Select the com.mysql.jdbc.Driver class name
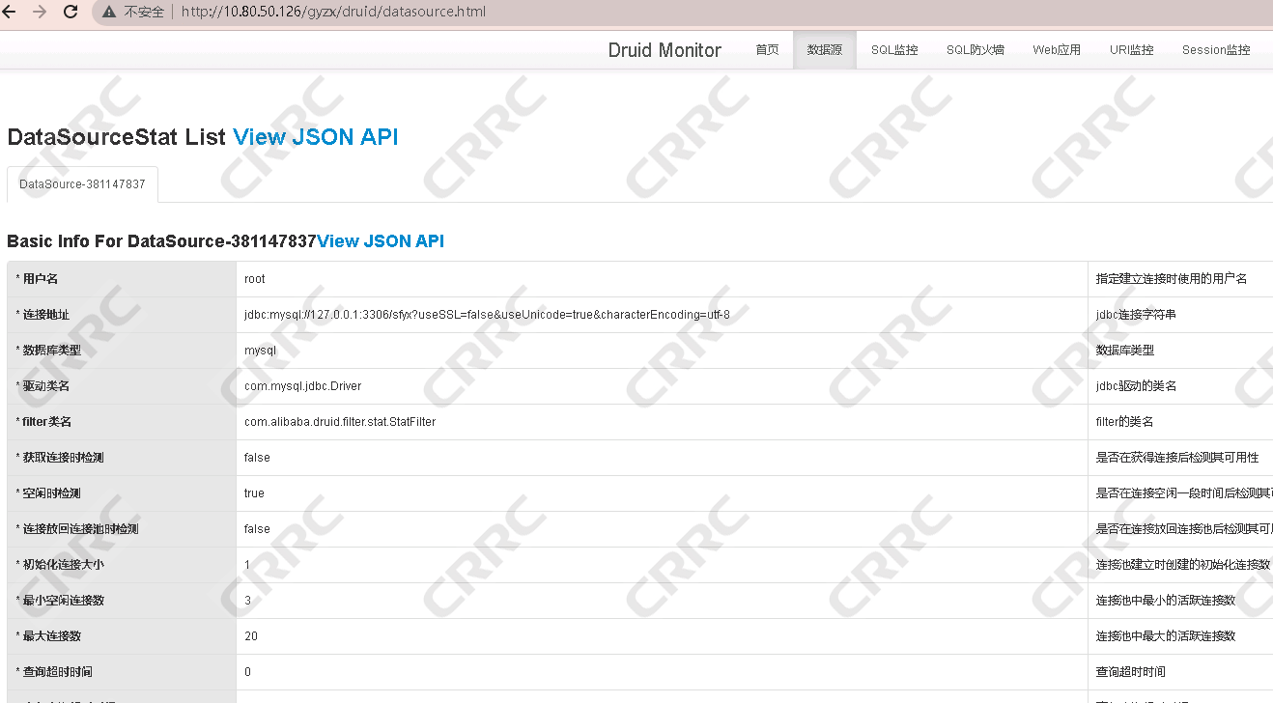This screenshot has width=1273, height=703. click(302, 386)
